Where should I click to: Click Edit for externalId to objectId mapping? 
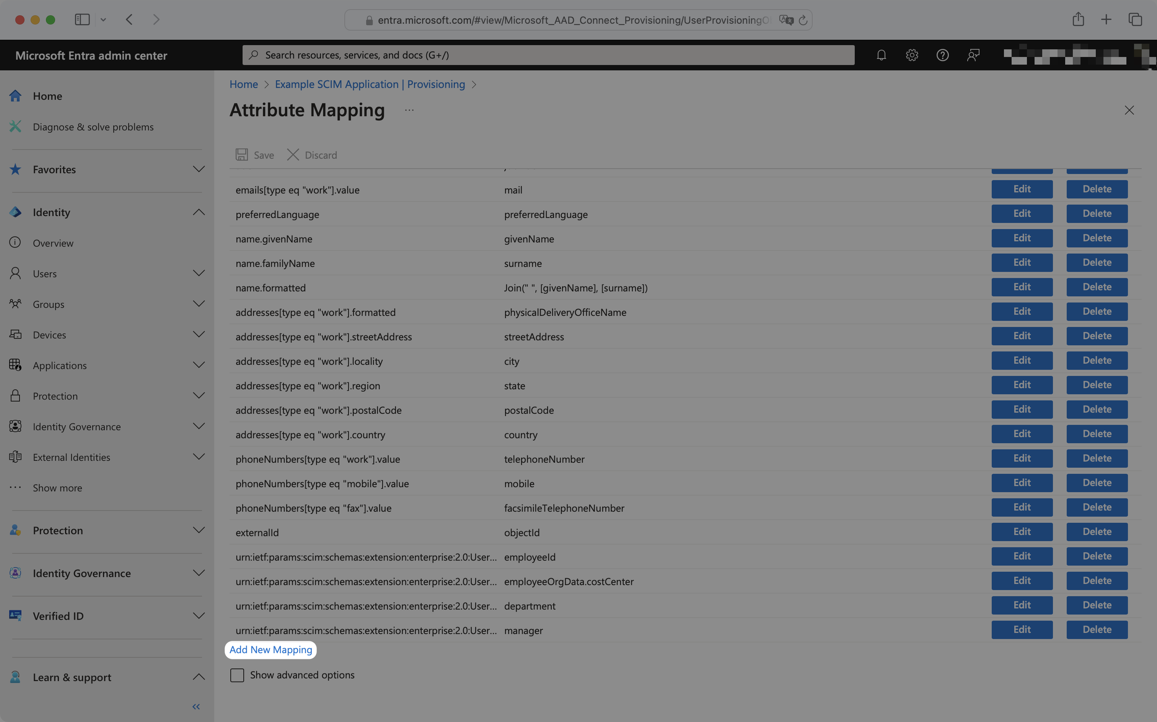point(1022,532)
